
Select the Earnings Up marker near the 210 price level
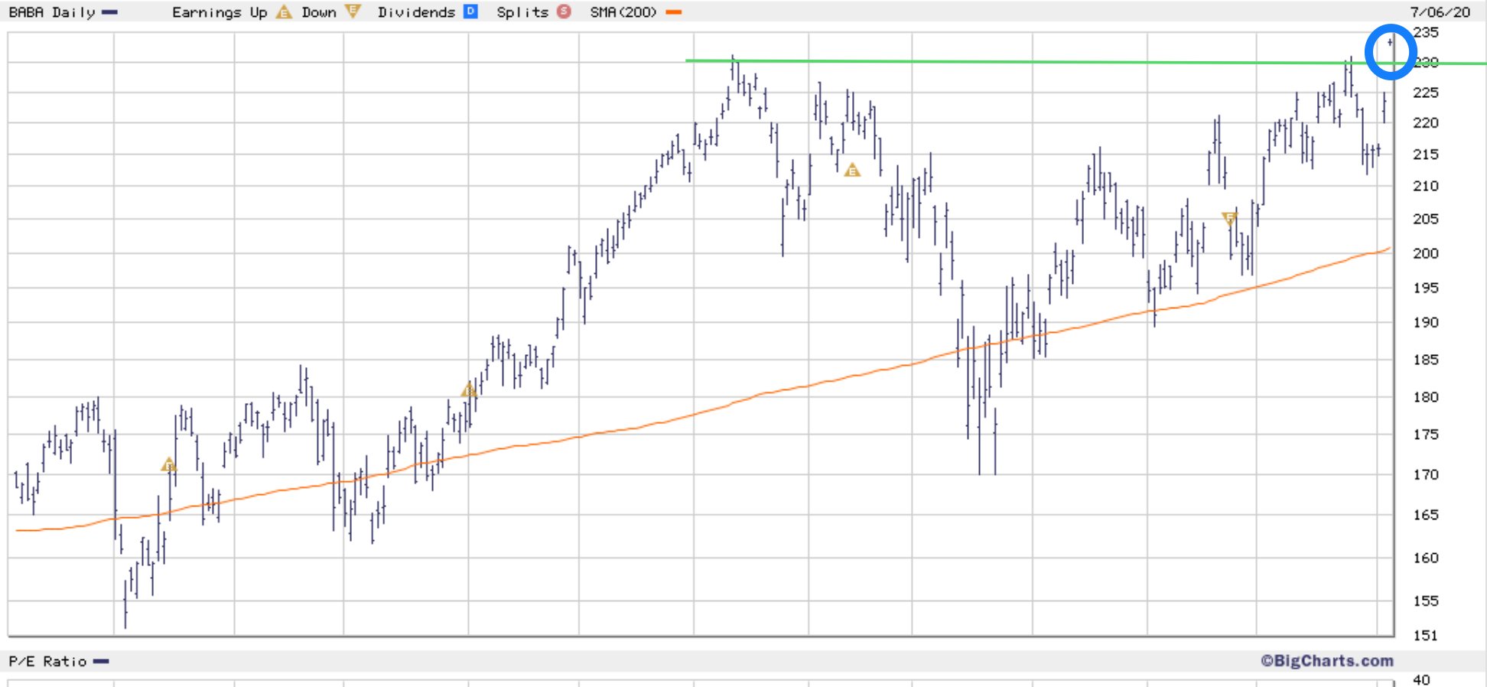tap(852, 170)
